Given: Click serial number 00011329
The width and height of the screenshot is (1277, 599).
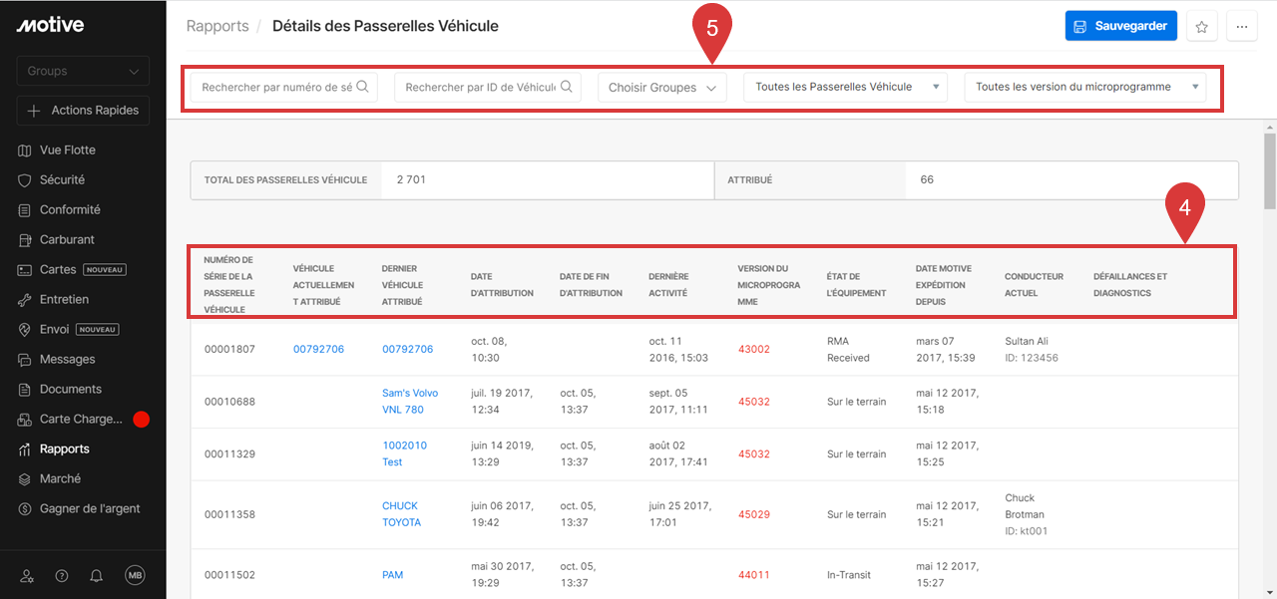Looking at the screenshot, I should pos(229,453).
